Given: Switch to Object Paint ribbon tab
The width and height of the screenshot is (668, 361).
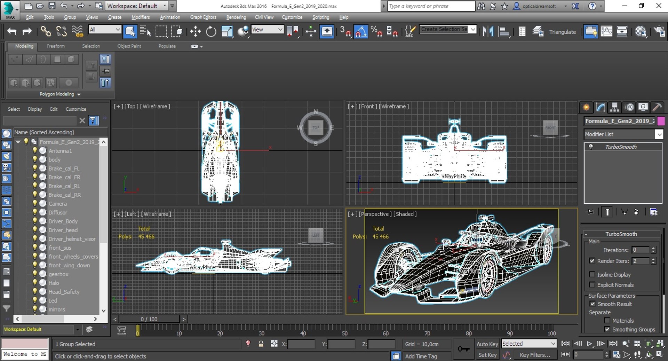Looking at the screenshot, I should pos(129,46).
